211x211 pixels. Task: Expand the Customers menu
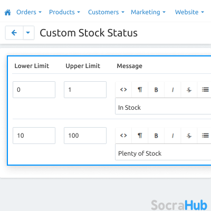point(106,12)
